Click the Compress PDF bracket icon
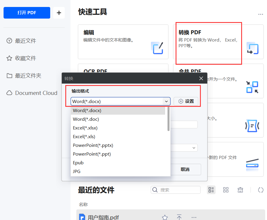 click(252, 125)
